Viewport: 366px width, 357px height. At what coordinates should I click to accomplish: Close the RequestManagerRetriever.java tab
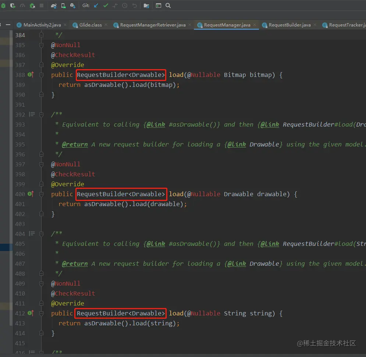coord(190,25)
